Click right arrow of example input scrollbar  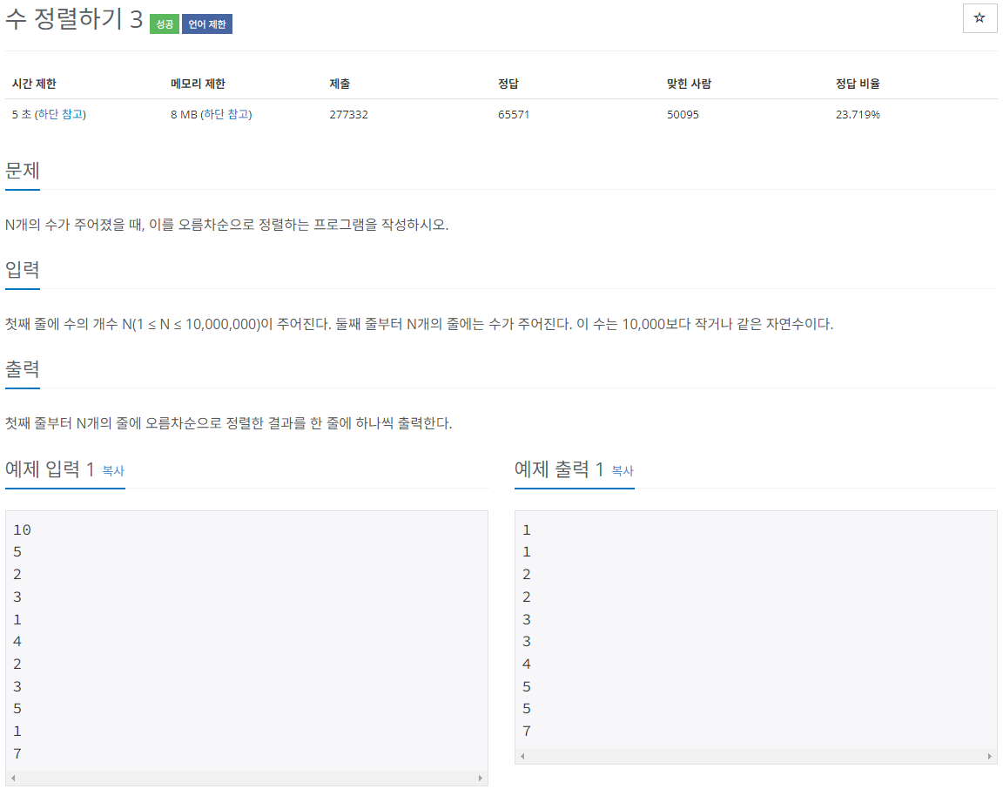click(x=481, y=779)
